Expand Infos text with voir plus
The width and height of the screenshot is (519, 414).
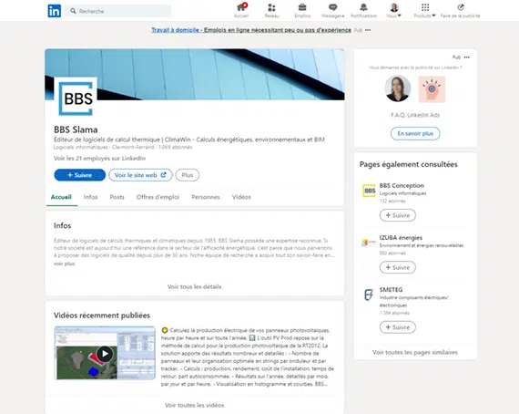point(65,264)
